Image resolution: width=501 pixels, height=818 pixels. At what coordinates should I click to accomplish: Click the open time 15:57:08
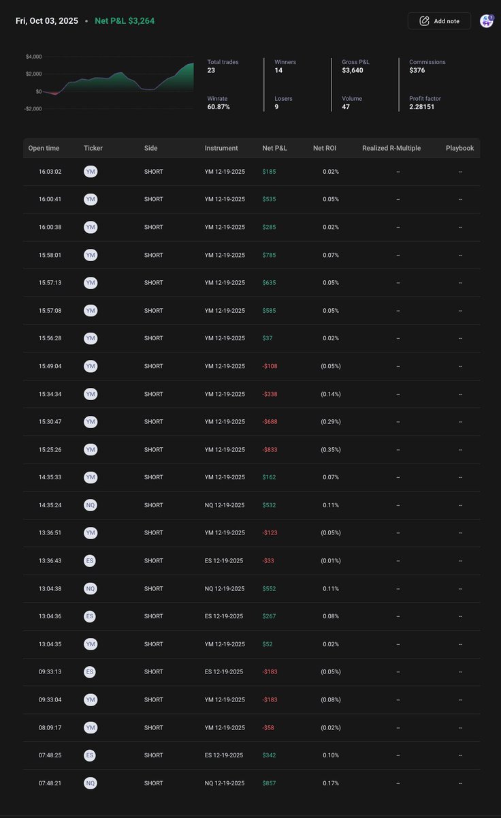pos(50,311)
